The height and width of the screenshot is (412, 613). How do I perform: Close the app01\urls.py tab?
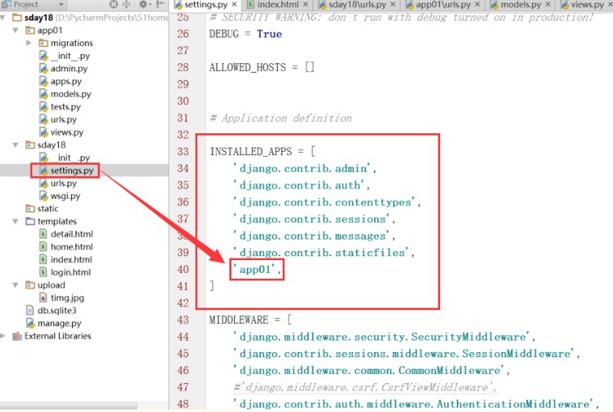(477, 4)
